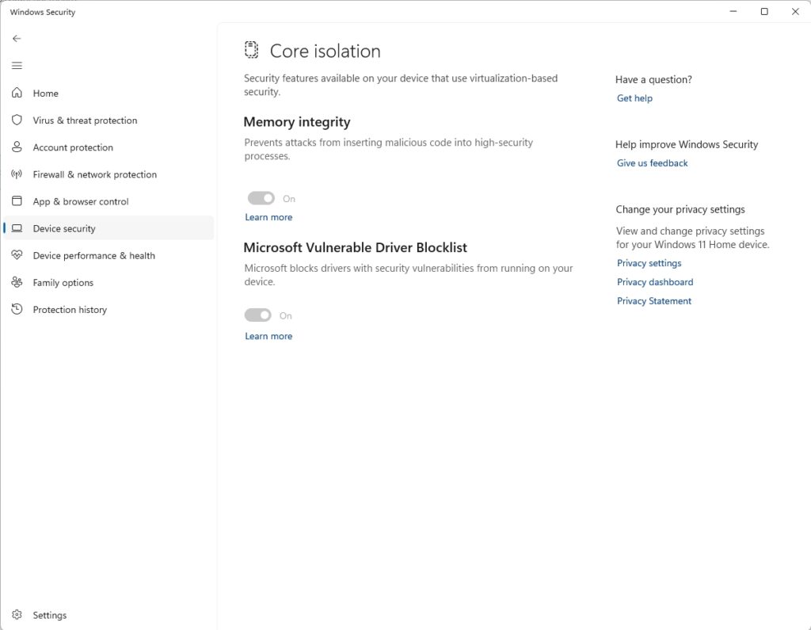This screenshot has height=630, width=811.
Task: Click the back arrow icon
Action: (x=17, y=38)
